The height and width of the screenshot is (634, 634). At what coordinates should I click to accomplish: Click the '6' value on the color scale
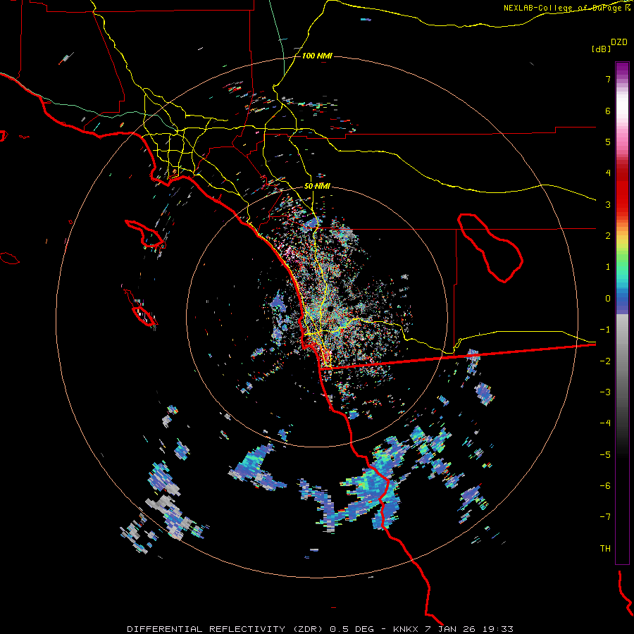[608, 111]
